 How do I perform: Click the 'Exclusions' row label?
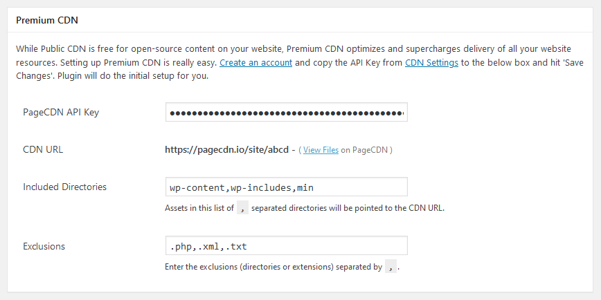[x=44, y=245]
